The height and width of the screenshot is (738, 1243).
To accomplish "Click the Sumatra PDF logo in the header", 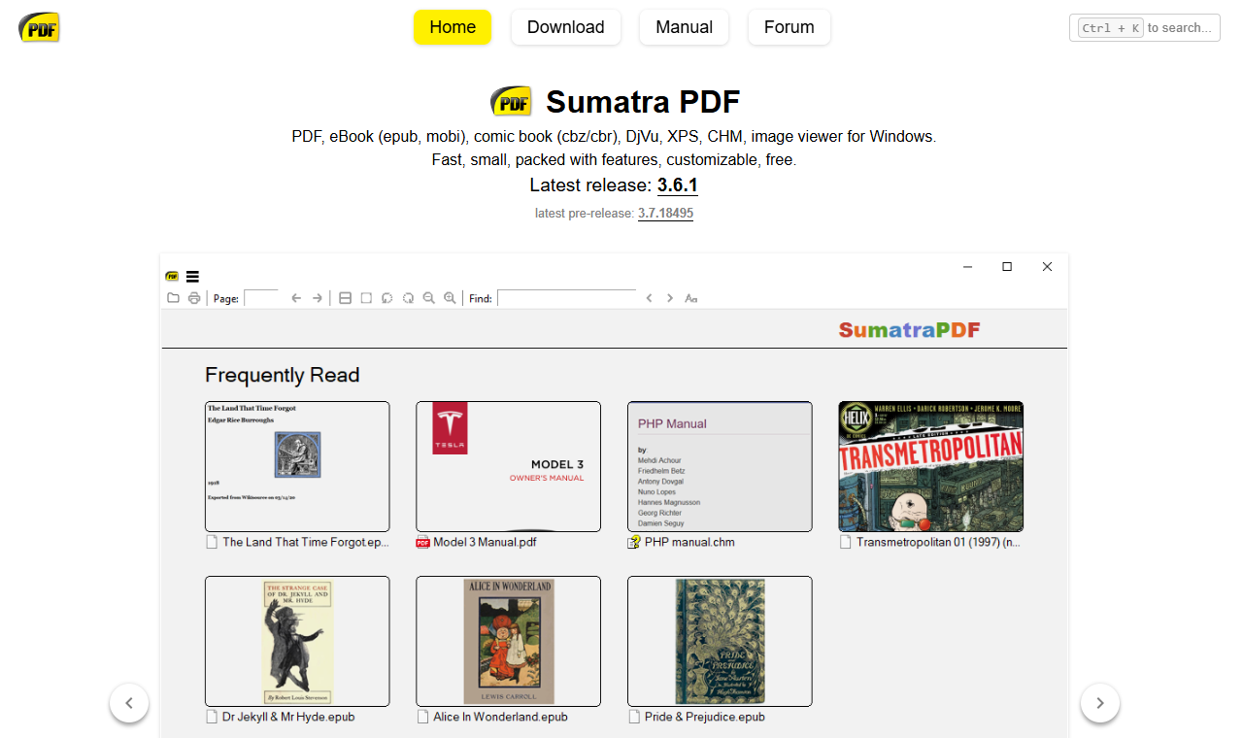I will 39,27.
